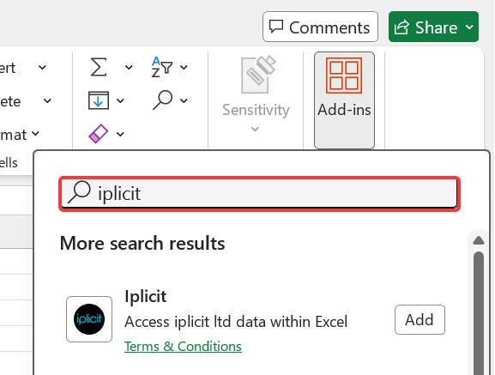Click the Sensitivity icon
The height and width of the screenshot is (375, 495).
258,76
